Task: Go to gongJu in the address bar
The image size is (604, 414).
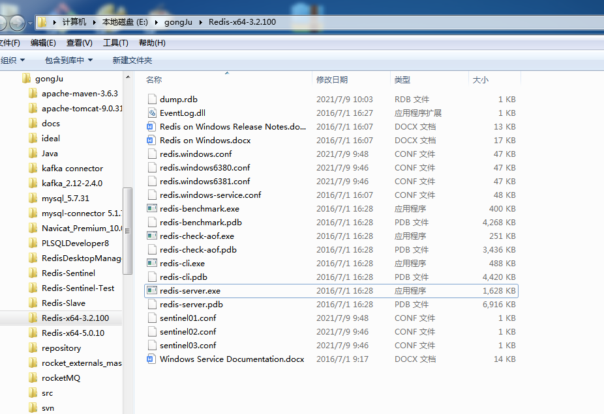Action: point(178,22)
